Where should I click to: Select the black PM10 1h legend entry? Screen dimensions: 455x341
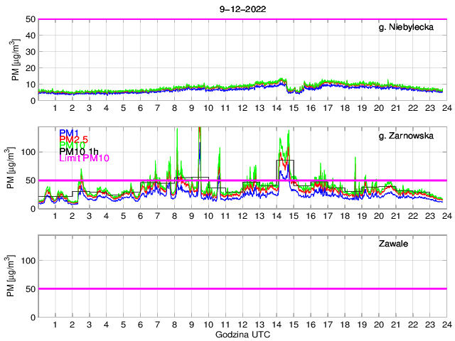pos(80,151)
